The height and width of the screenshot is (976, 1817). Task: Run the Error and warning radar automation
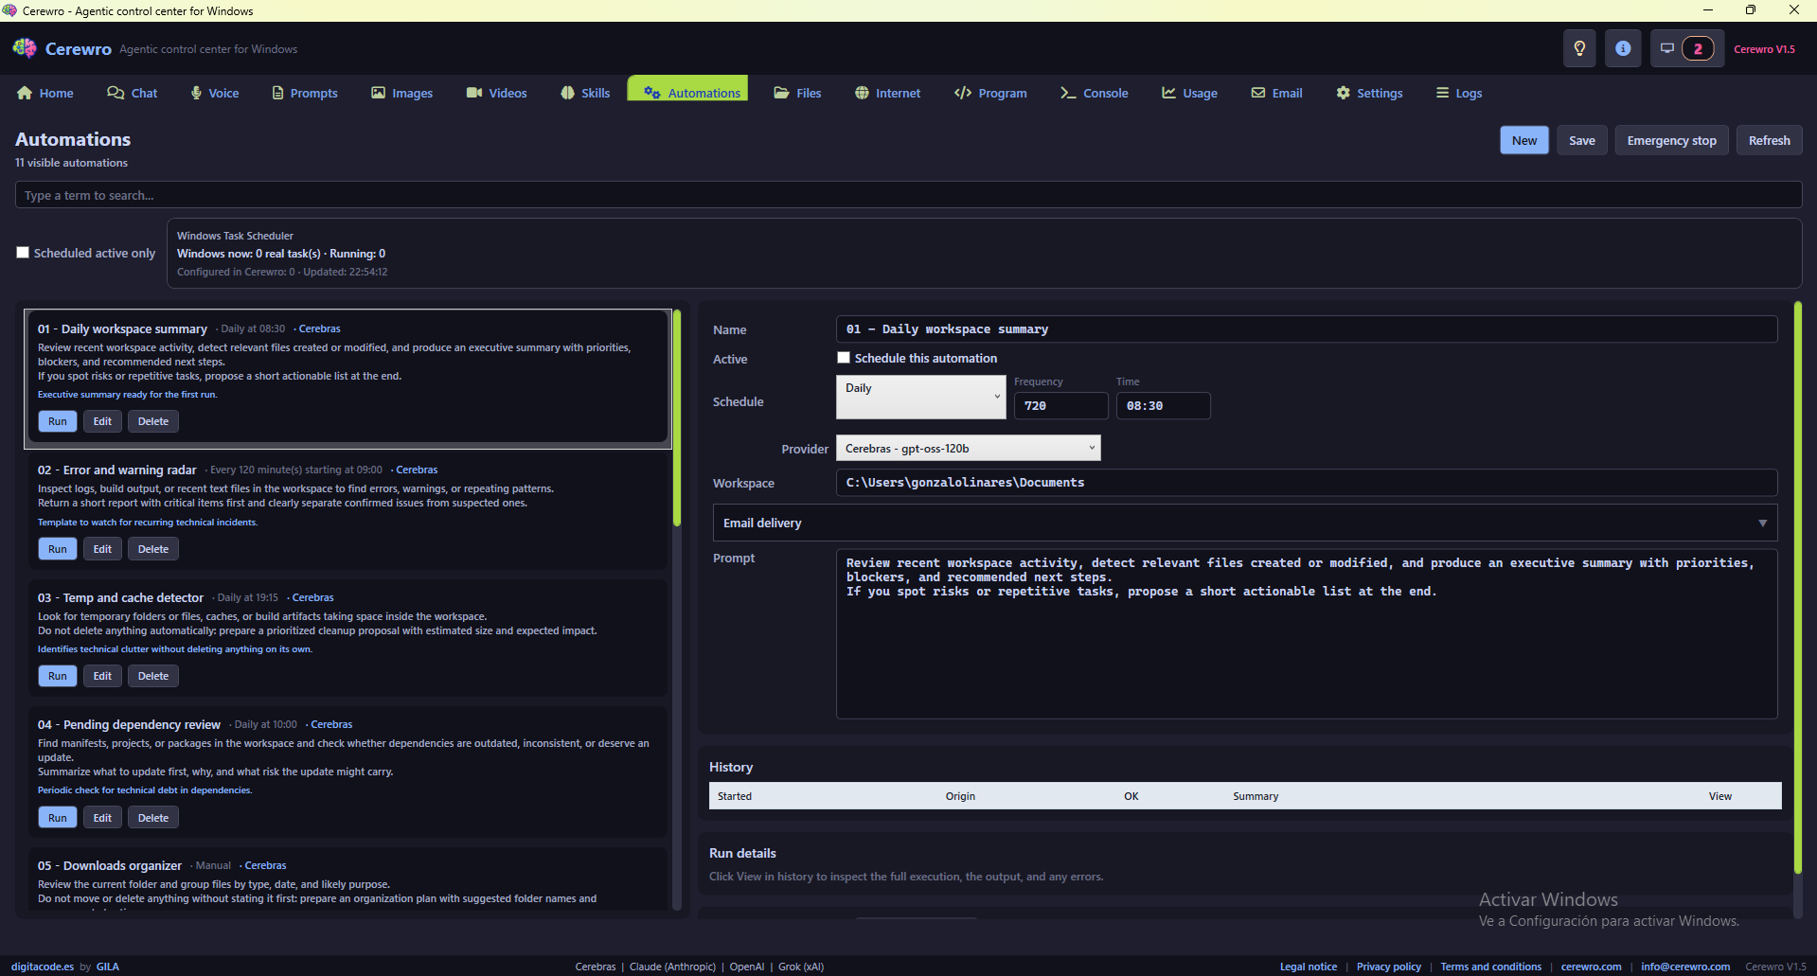point(57,548)
